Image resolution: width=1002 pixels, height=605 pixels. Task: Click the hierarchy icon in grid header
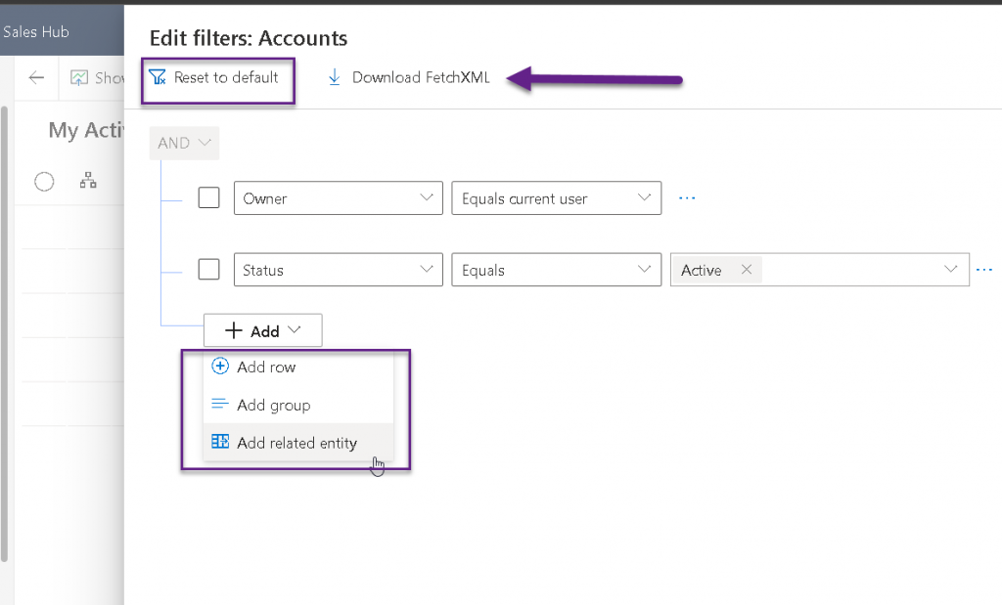[x=88, y=181]
